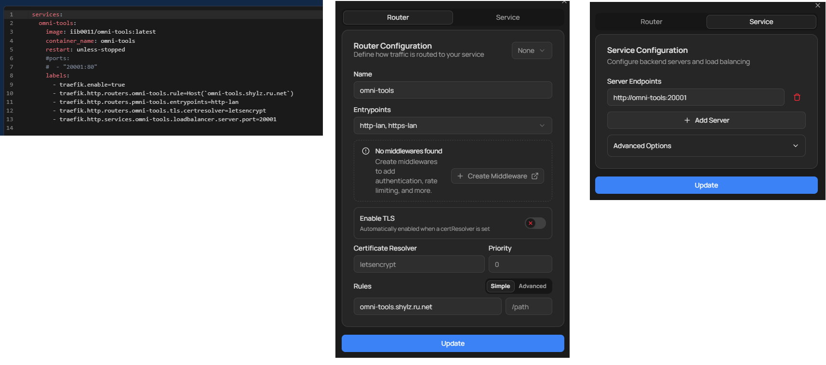Click the plus icon in Add Server

[687, 120]
